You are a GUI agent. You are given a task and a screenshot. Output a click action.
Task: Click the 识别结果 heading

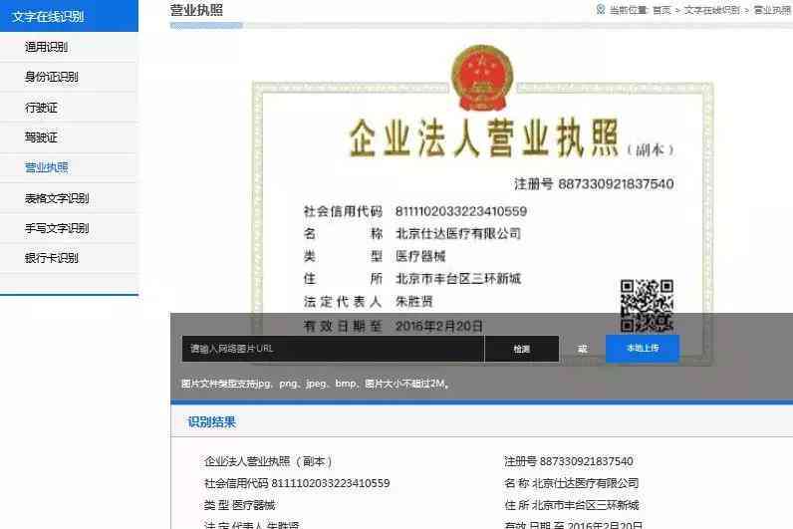tap(212, 421)
